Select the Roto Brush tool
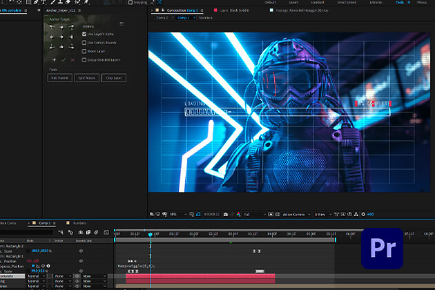Viewport: 435px width, 290px height. (x=77, y=2)
